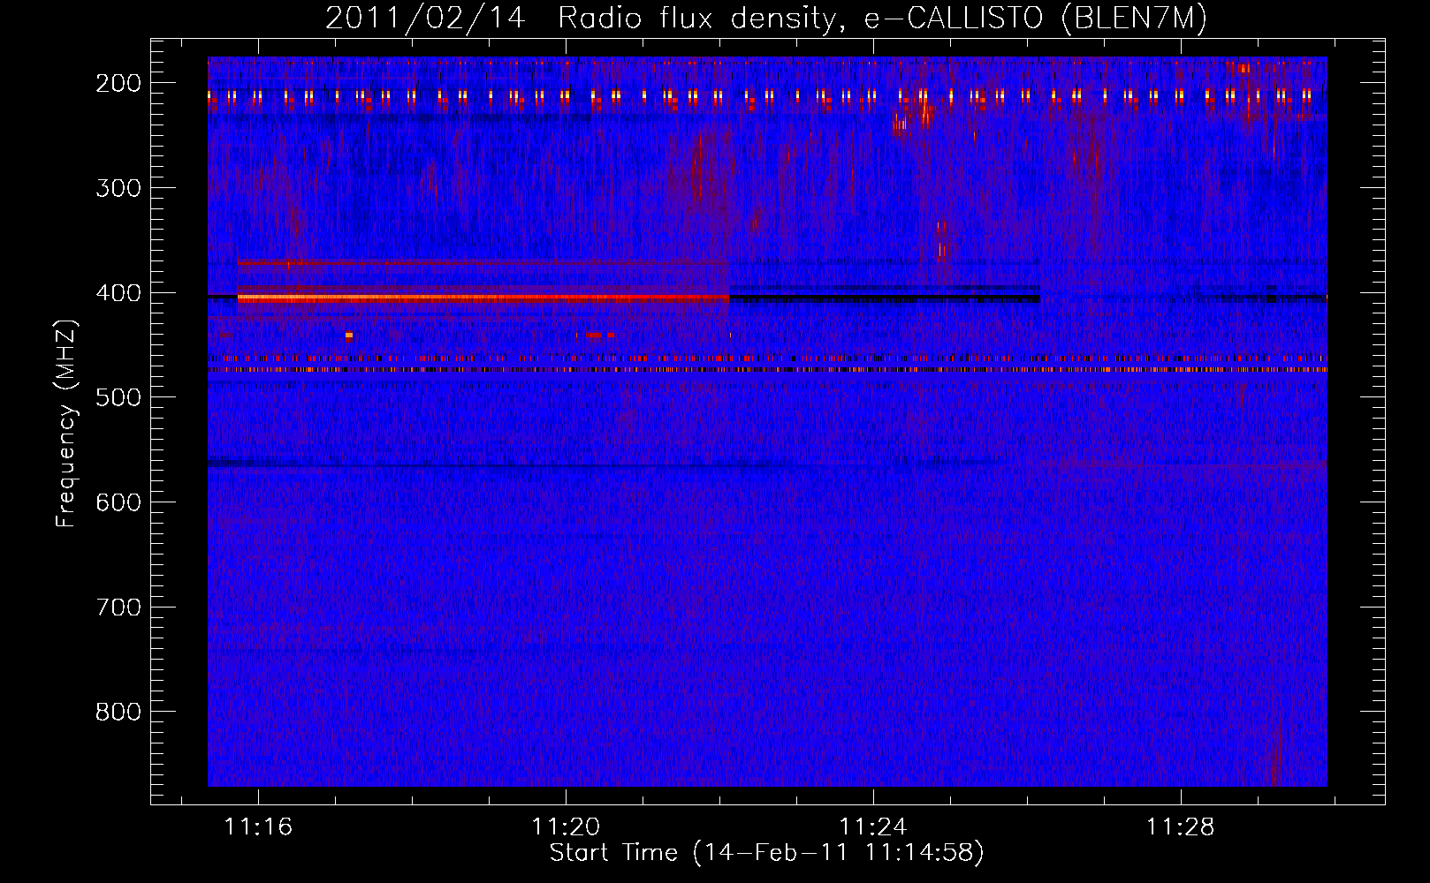
Task: Select the 800 frequency tick label
Action: tap(118, 712)
